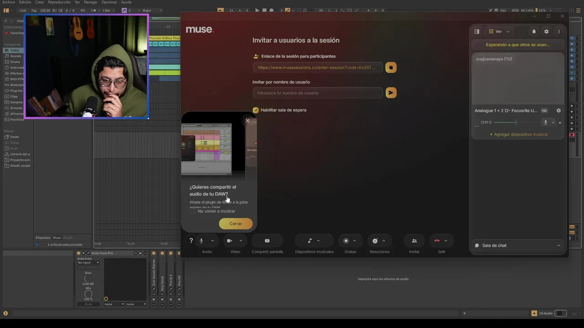Toggle Auto-Tune Pro device activator

78,253
